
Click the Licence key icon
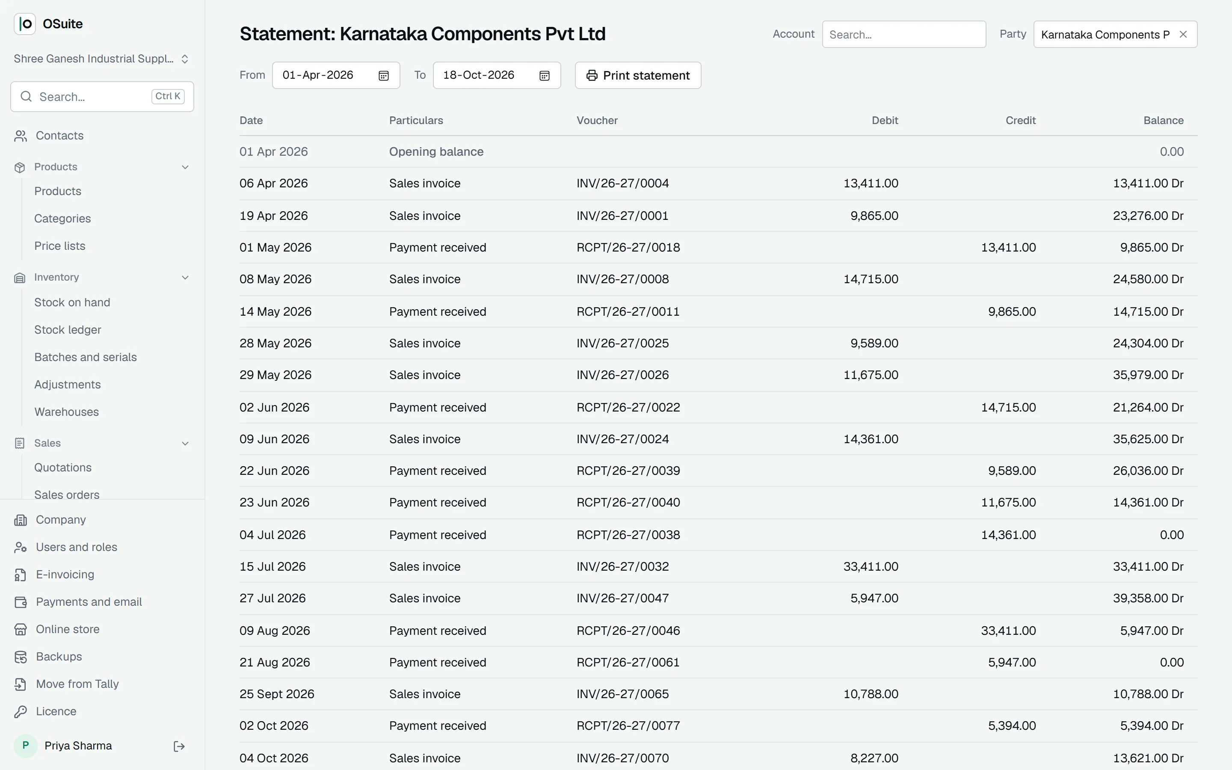click(21, 712)
